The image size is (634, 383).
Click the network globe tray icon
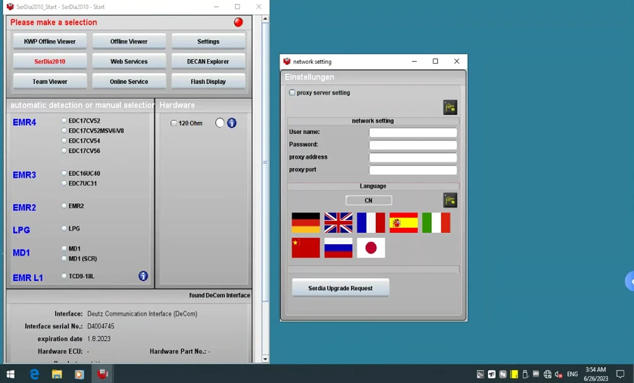(548, 374)
